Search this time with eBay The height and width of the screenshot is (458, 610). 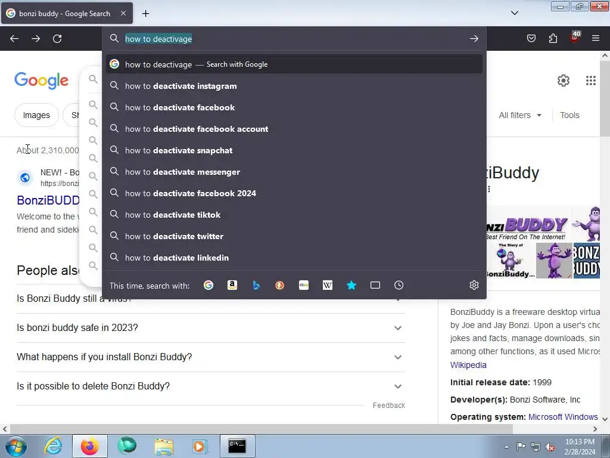point(304,285)
